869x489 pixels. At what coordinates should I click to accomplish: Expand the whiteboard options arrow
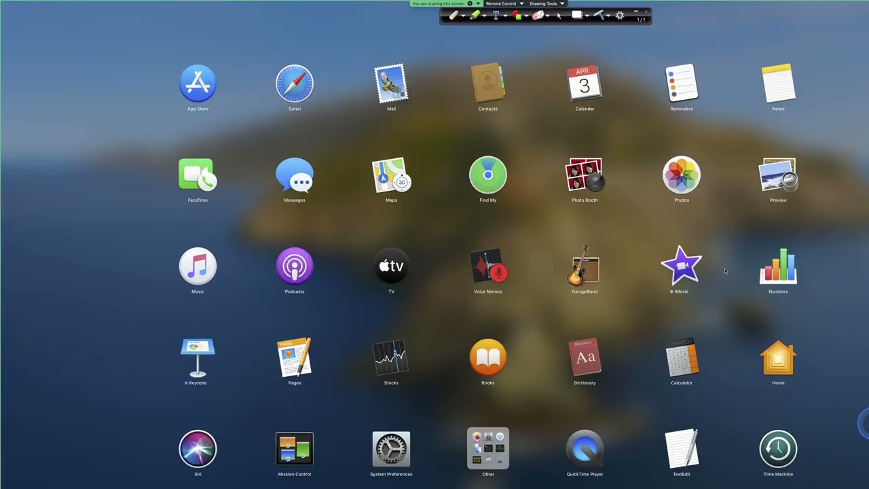click(x=587, y=16)
